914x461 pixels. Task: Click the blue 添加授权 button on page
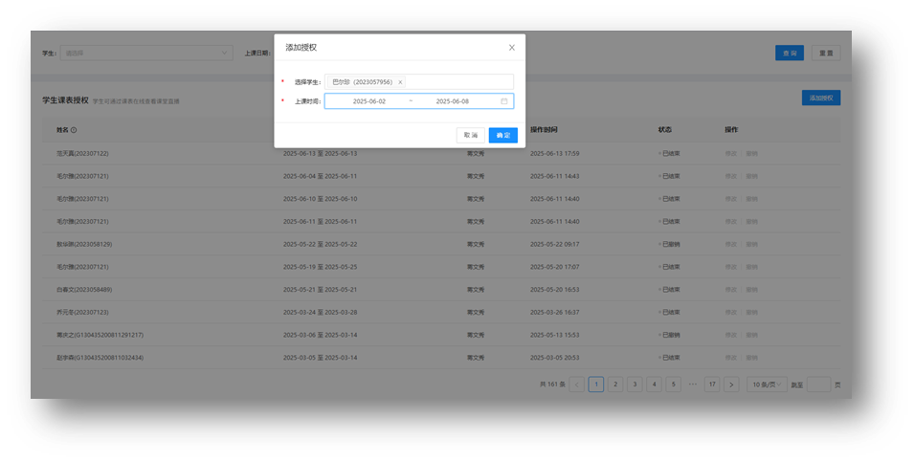point(821,98)
